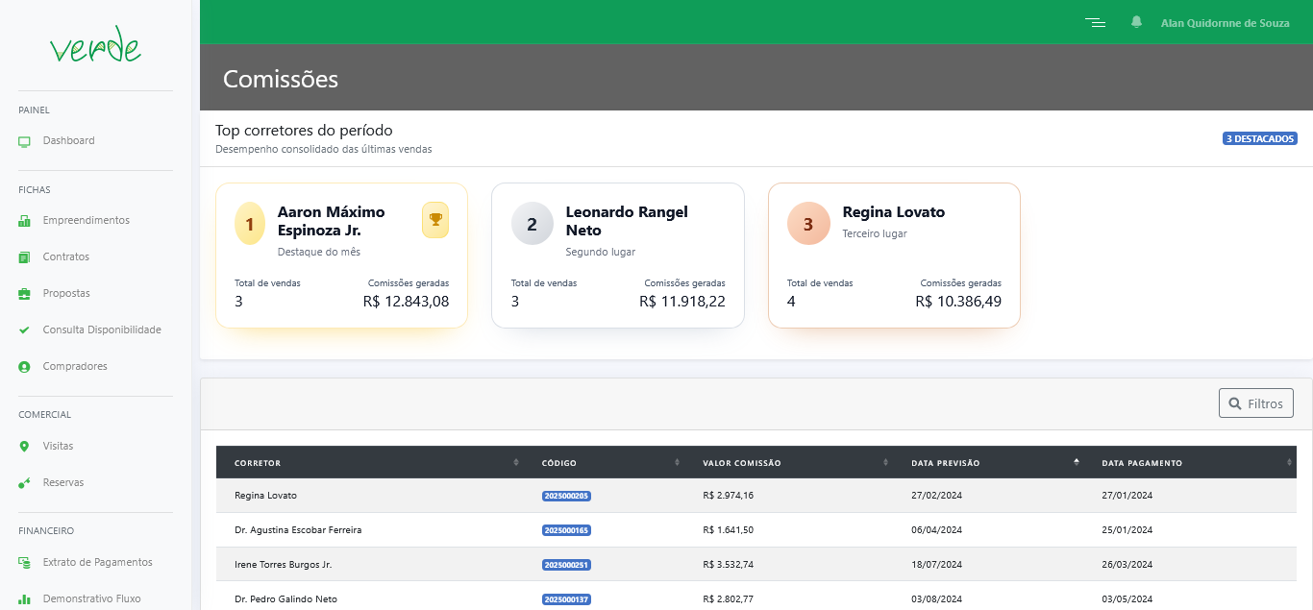
Task: Select Leonardo Rangel Neto's ranking card
Action: coord(617,256)
